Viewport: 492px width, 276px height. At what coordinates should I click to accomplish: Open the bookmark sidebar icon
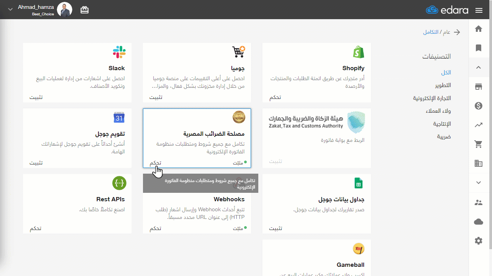click(x=479, y=48)
